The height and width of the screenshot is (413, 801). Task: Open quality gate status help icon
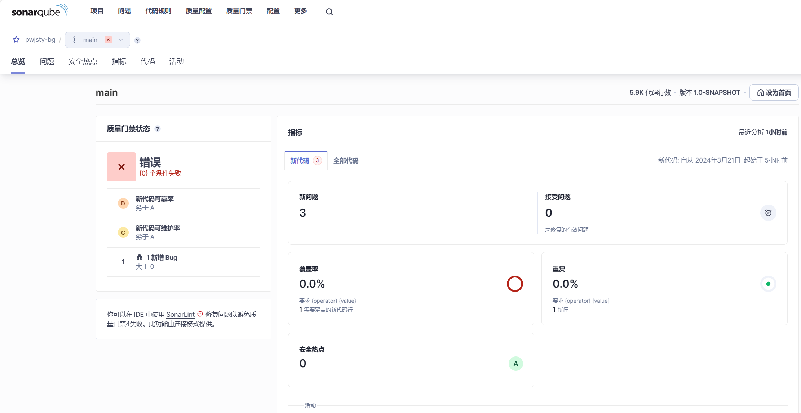pos(158,129)
